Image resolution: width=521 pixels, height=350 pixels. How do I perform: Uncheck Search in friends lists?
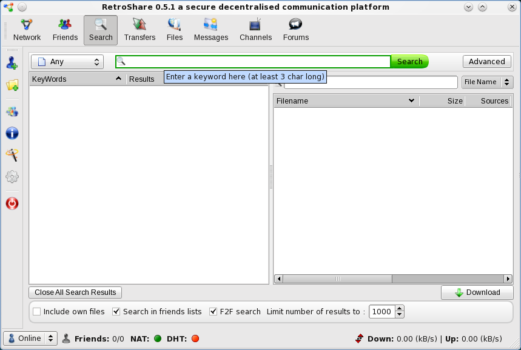116,311
